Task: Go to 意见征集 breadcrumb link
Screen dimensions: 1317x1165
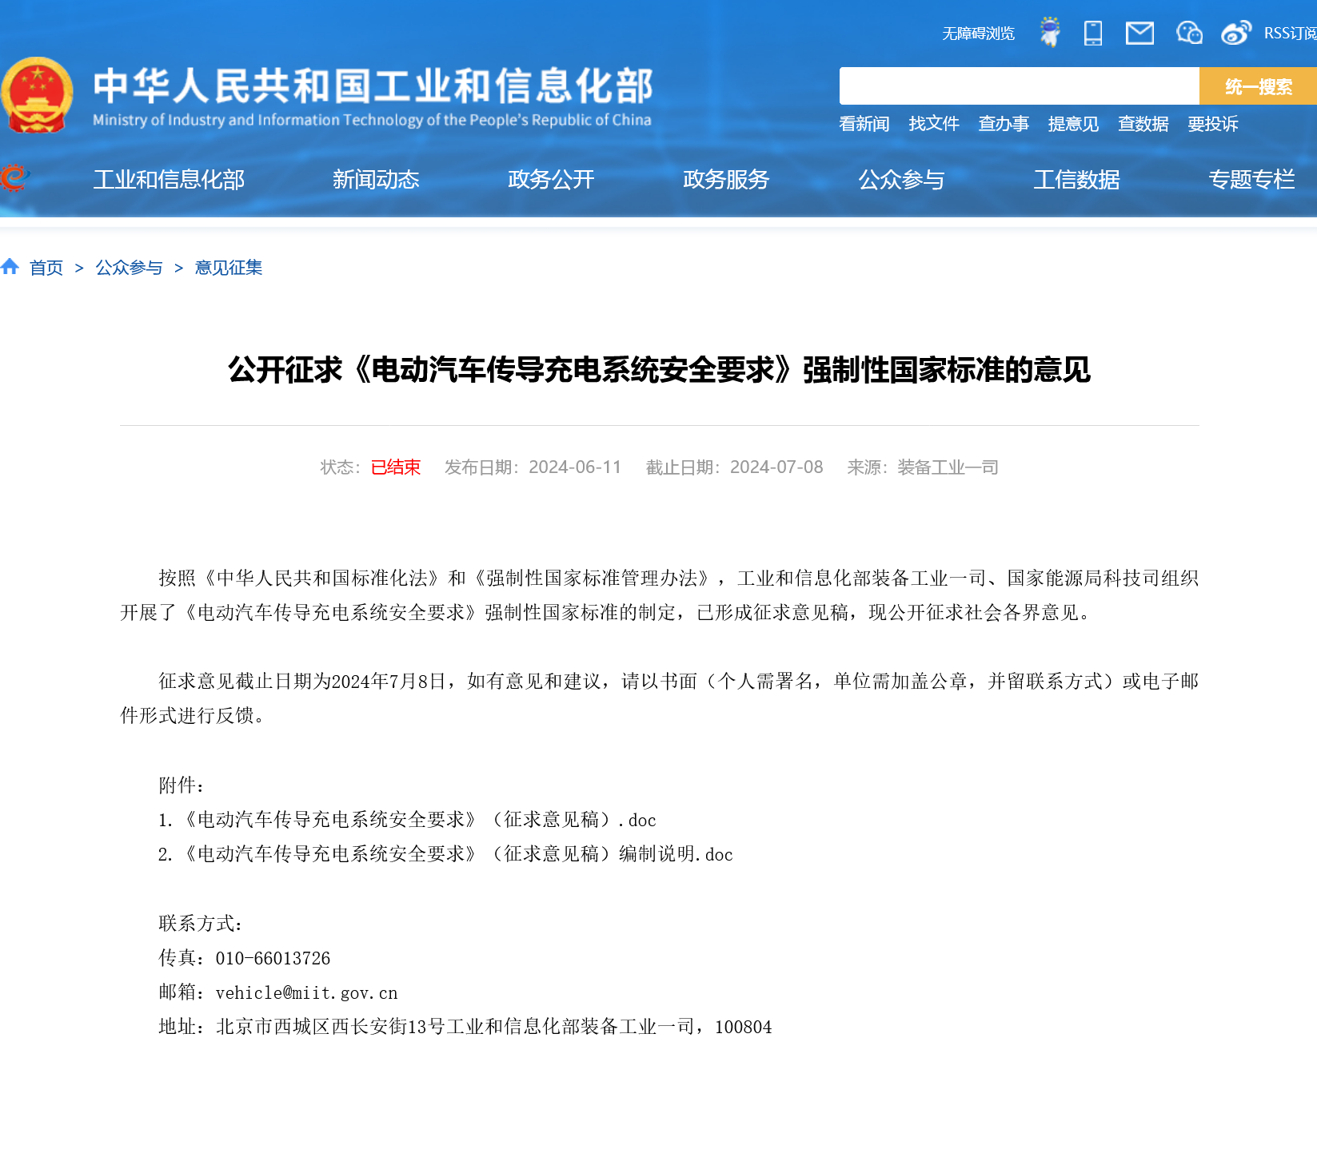Action: (x=229, y=268)
